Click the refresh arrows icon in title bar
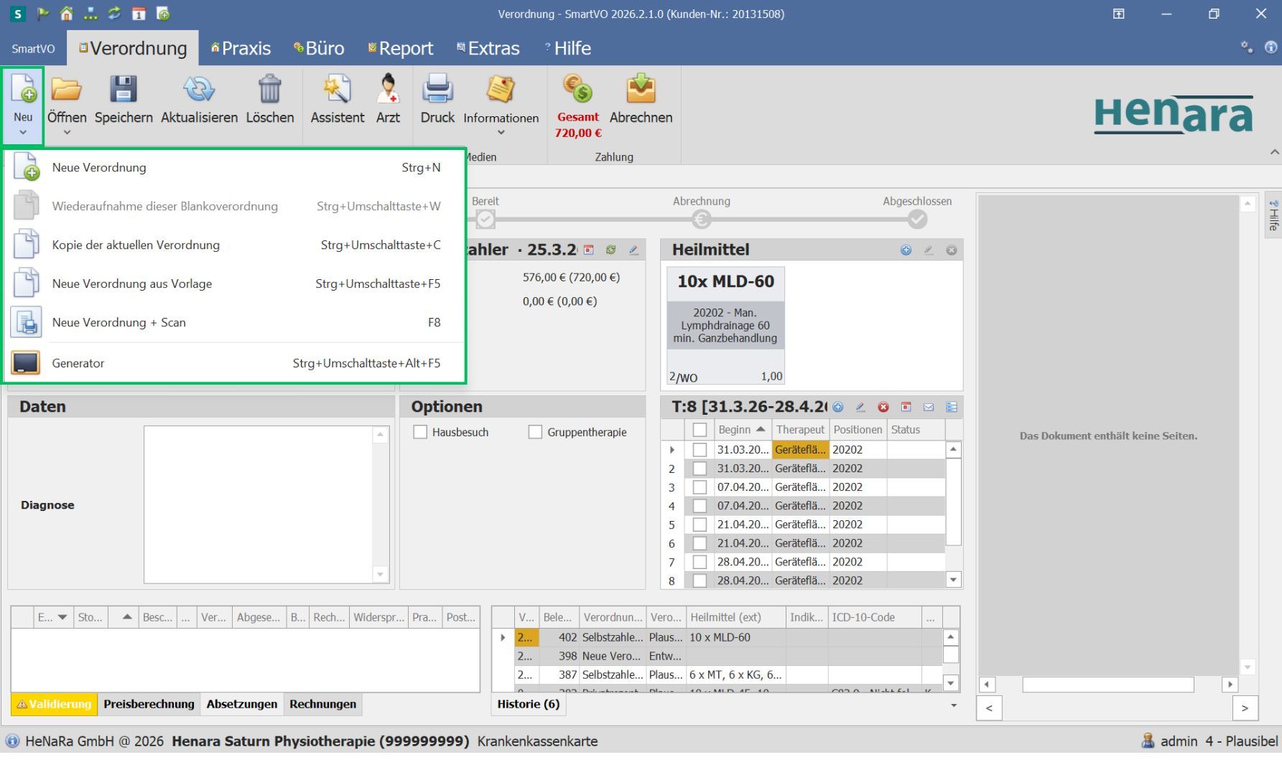The height and width of the screenshot is (775, 1282). click(x=114, y=14)
